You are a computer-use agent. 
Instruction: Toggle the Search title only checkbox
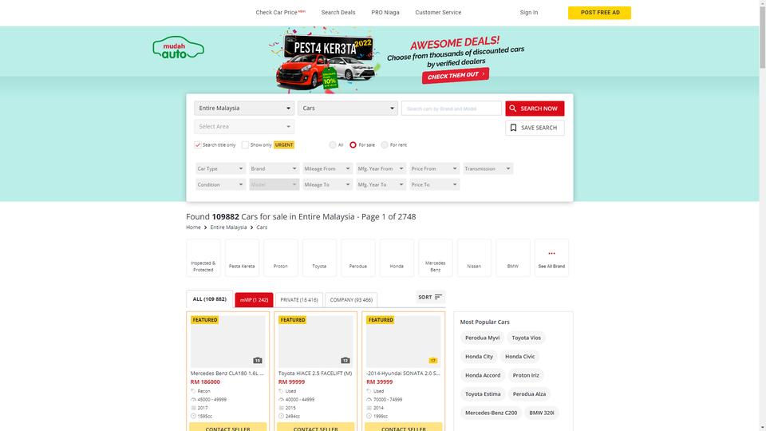pyautogui.click(x=198, y=144)
